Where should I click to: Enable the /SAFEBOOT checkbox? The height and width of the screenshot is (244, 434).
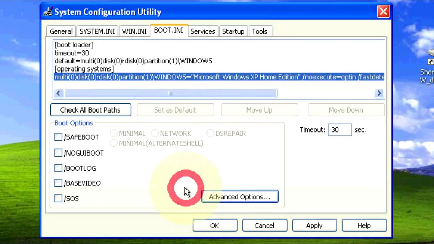point(58,137)
